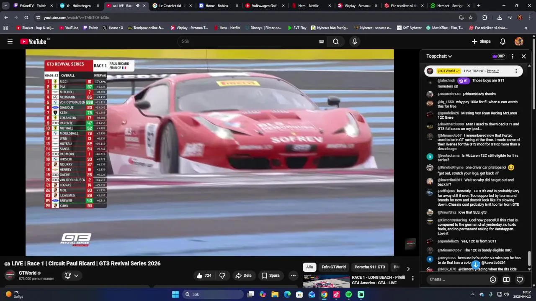Viewport: 536px width, 301px height.
Task: Click the Chrome address bar URL
Action: 77,18
